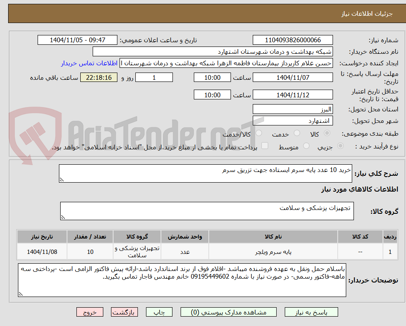406x326 pixels.
Task: Click the request creator field
Action: click(x=226, y=64)
